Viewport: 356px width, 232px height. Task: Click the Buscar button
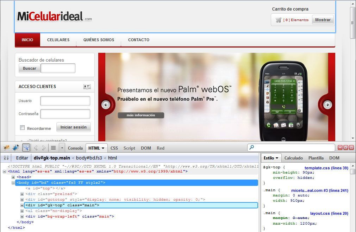[x=30, y=68]
